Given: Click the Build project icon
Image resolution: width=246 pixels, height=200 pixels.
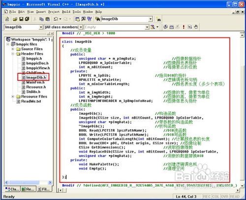Looking at the screenshot, I should (x=172, y=27).
